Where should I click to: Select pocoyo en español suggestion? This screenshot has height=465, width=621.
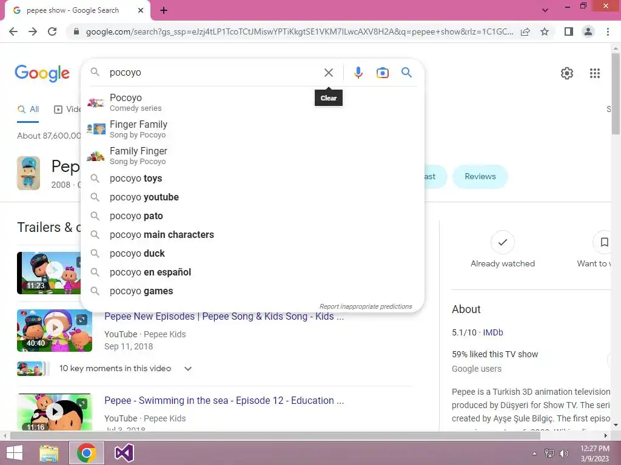click(x=252, y=272)
